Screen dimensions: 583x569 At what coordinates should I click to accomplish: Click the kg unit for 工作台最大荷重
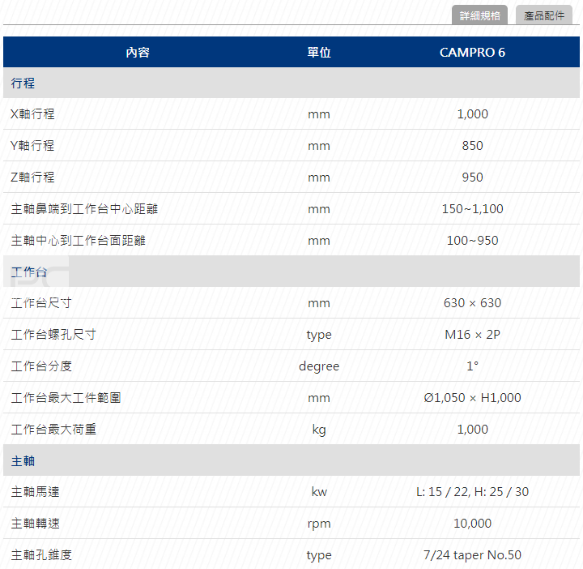pos(319,430)
